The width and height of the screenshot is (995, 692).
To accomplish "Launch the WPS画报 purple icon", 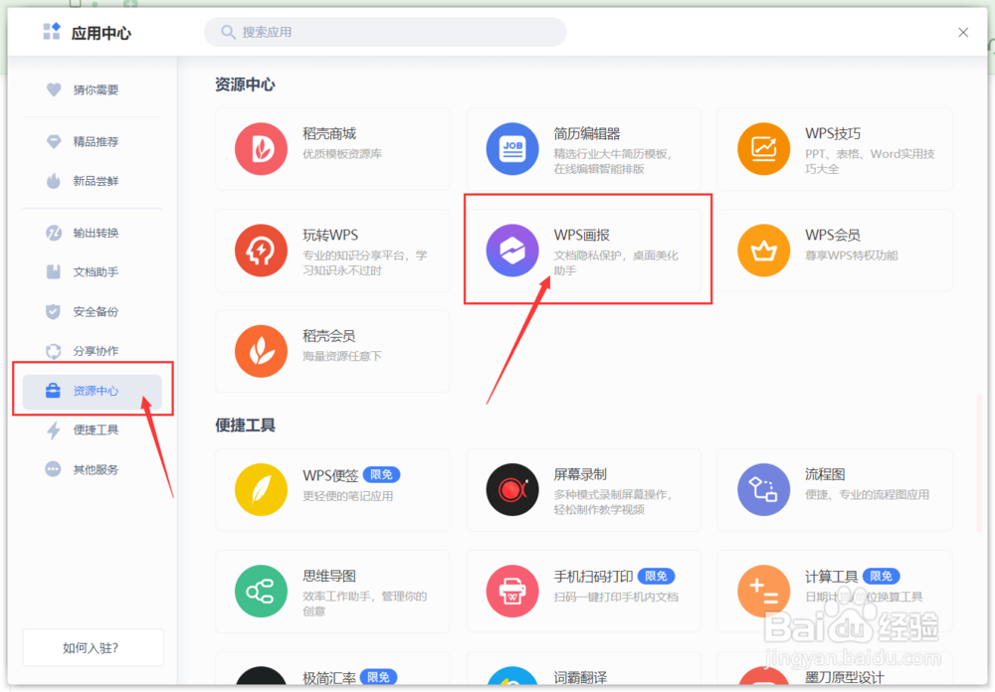I will click(x=512, y=251).
